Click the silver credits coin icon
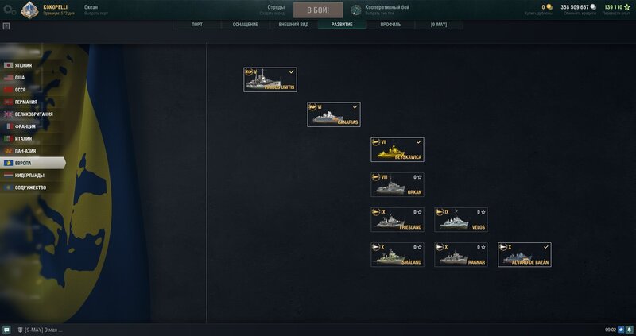 point(593,7)
